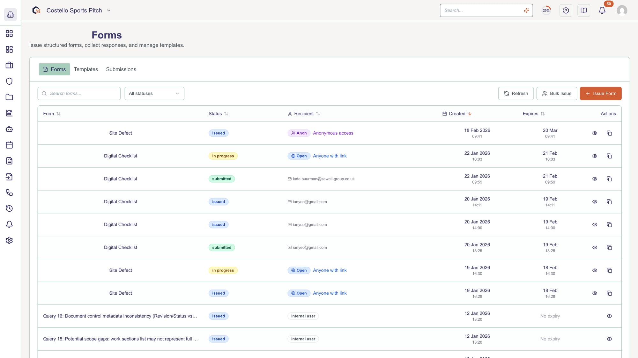Select the shield icon in the sidebar

(x=9, y=81)
